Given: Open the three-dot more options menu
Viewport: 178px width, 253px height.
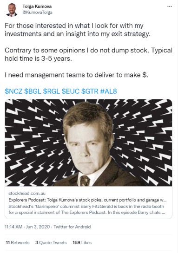Looking at the screenshot, I should click(170, 6).
